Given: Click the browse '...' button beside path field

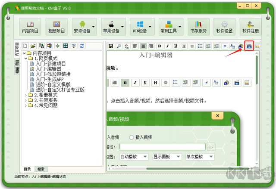Looking at the screenshot, I should (211, 147).
